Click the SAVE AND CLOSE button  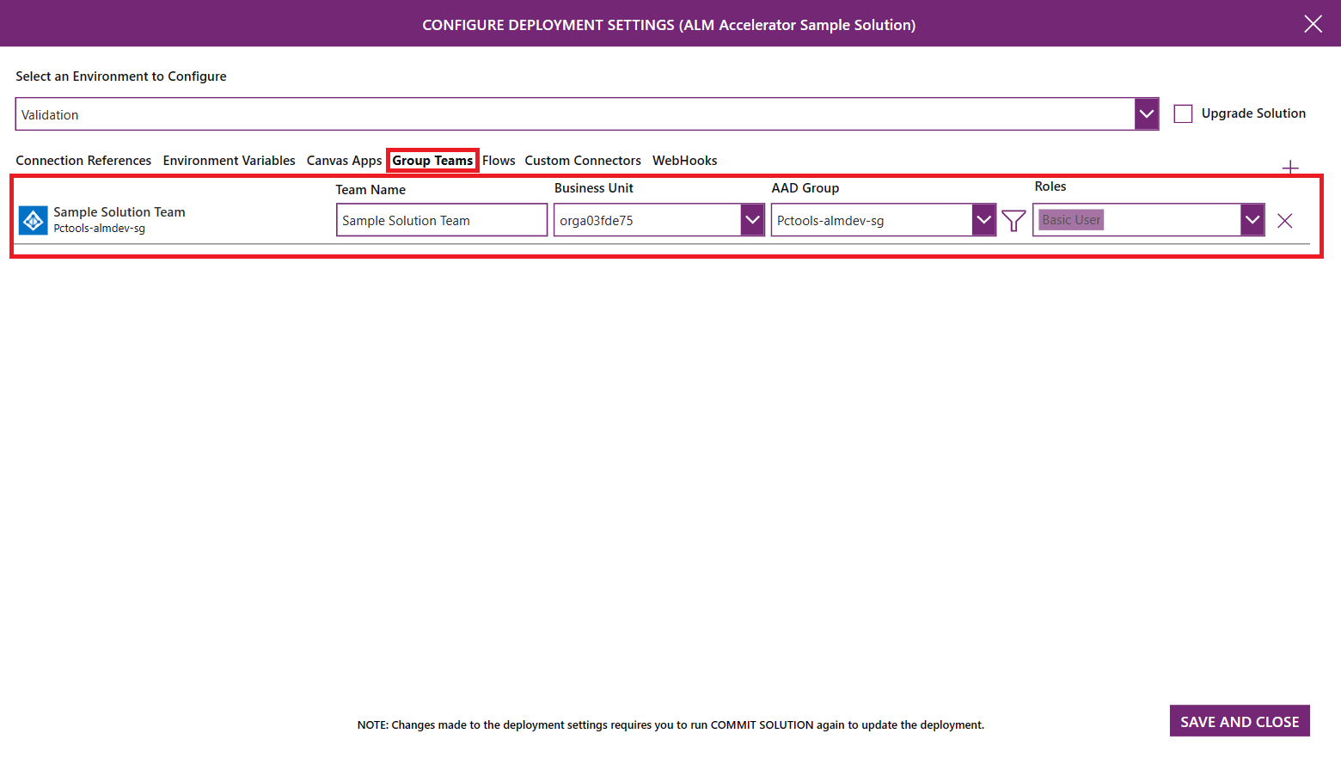coord(1240,721)
